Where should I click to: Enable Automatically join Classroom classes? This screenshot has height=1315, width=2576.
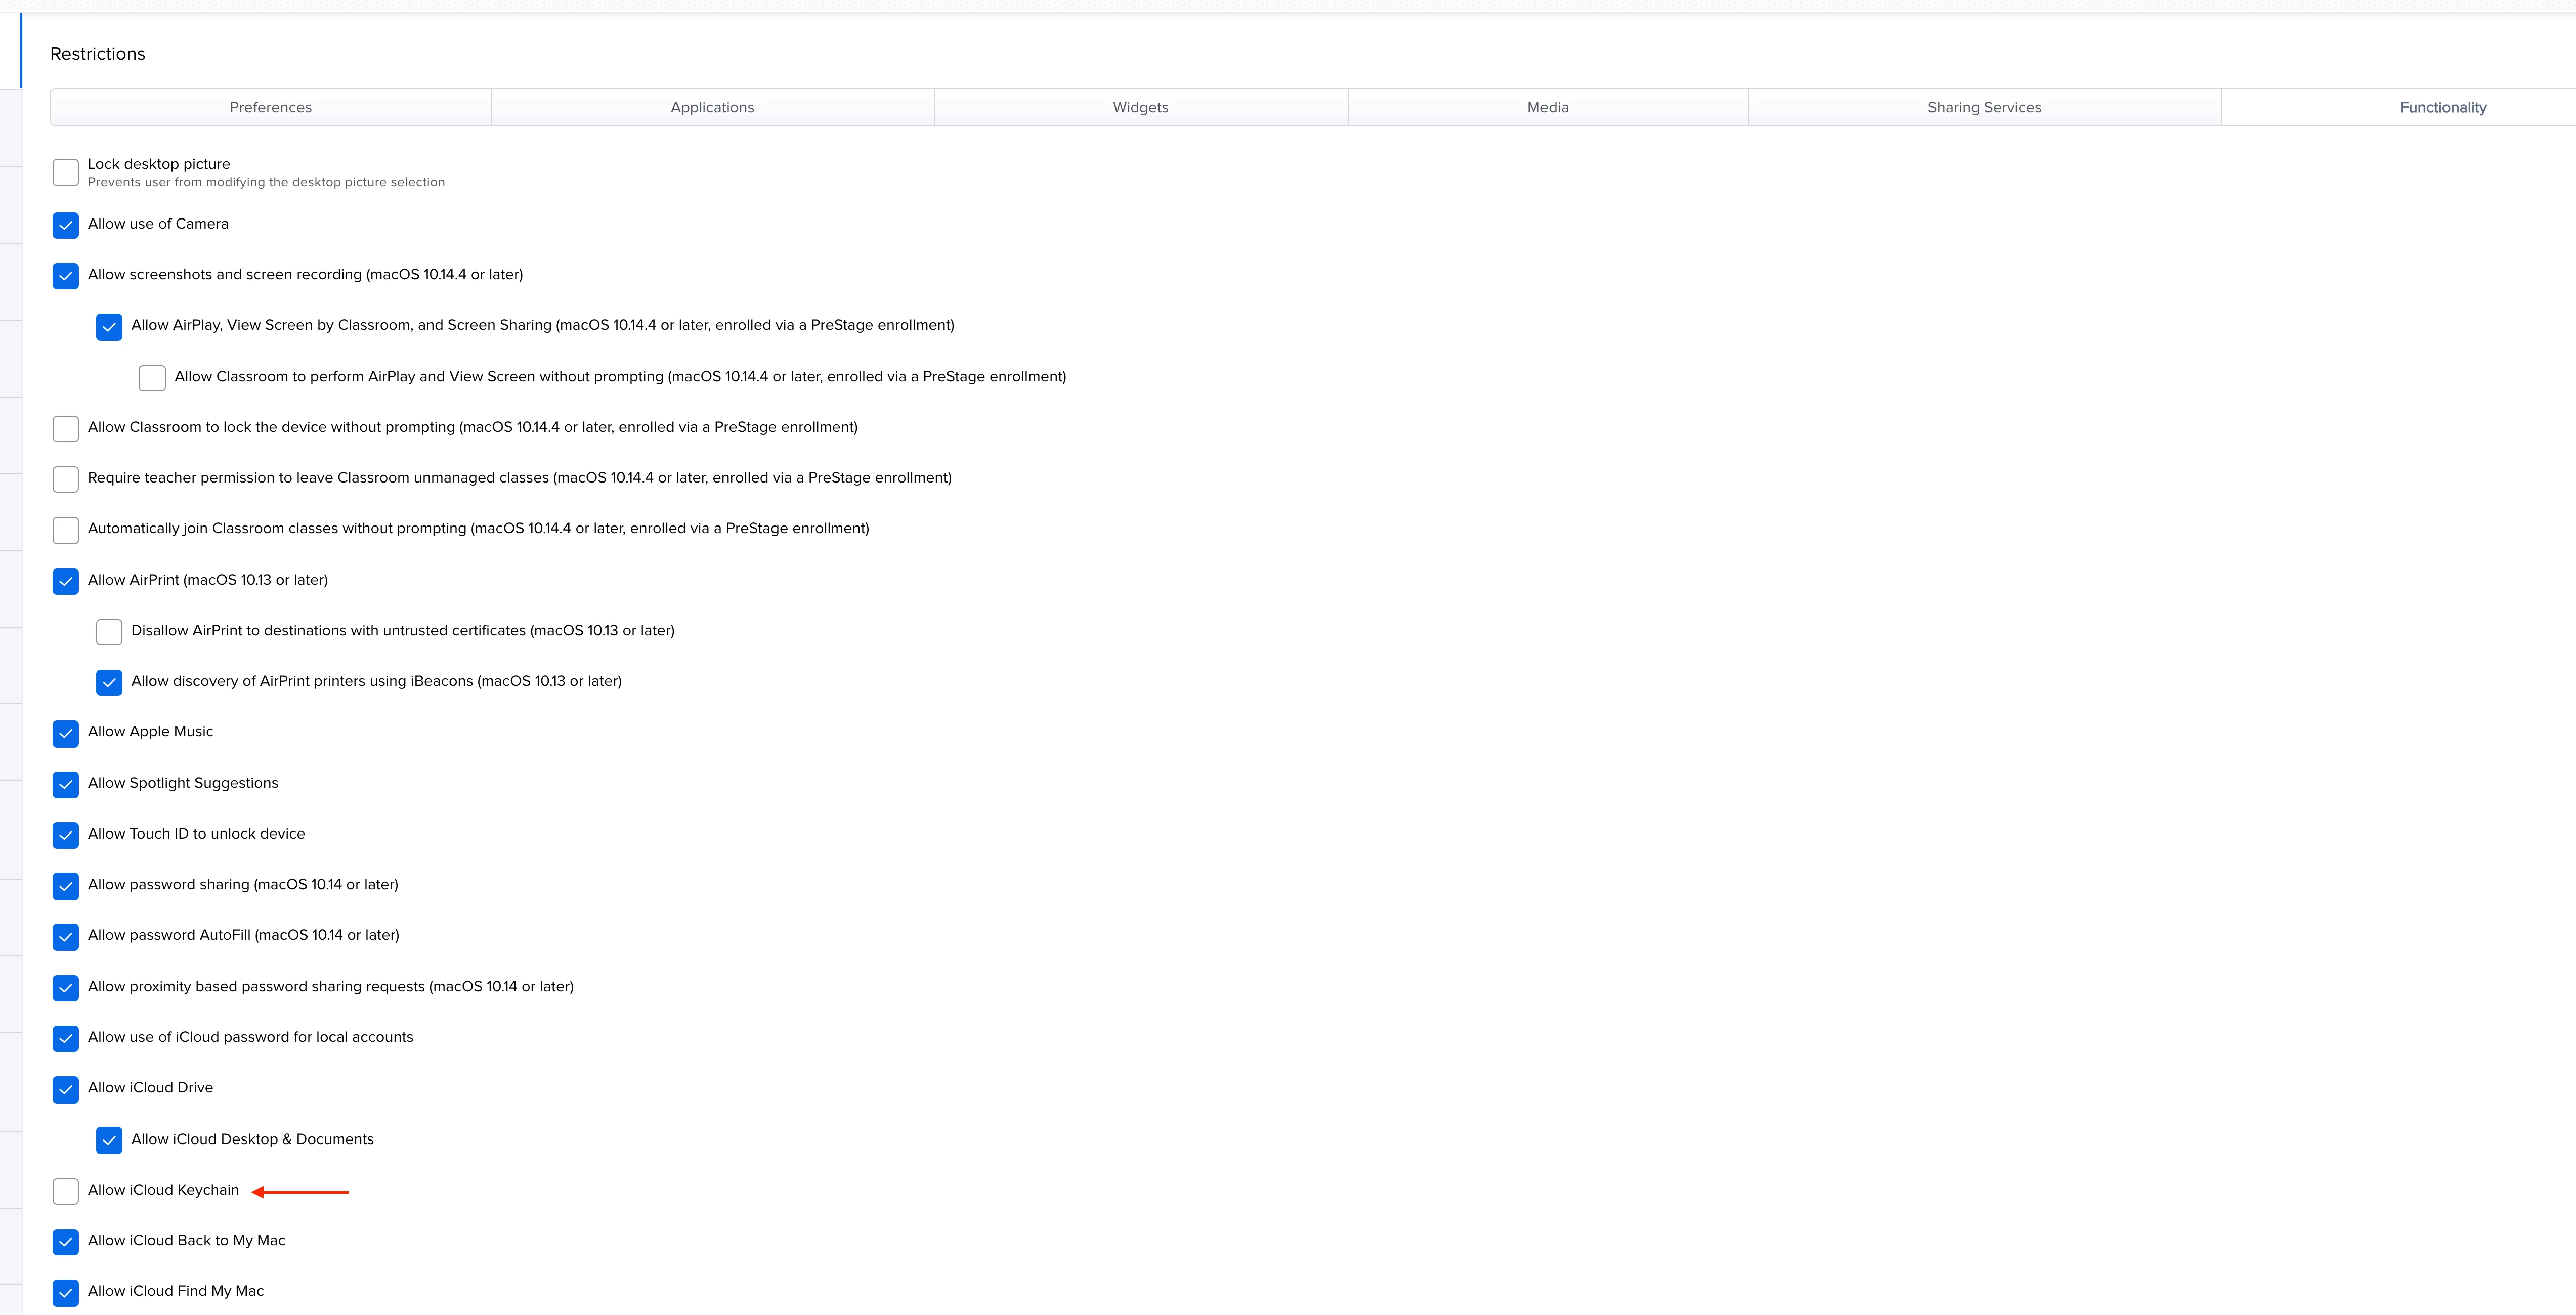coord(66,530)
